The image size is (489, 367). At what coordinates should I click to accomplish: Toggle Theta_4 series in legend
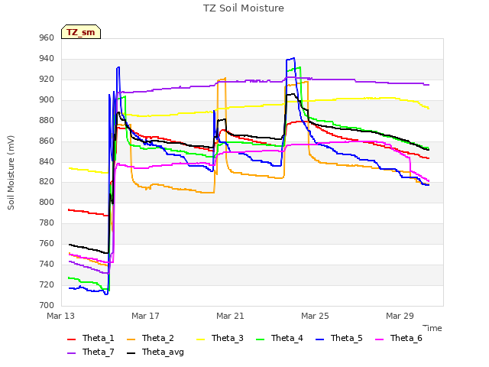[280, 338]
